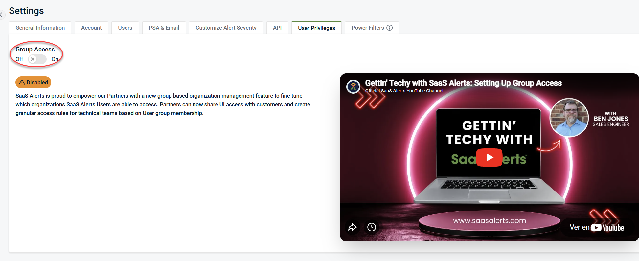Image resolution: width=639 pixels, height=261 pixels.
Task: Click the Off label beside the switch
Action: (x=19, y=59)
